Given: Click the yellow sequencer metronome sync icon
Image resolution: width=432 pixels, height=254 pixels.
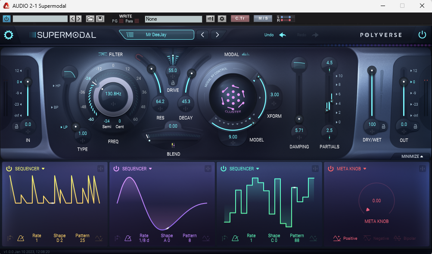Looking at the screenshot, I should point(21,238).
